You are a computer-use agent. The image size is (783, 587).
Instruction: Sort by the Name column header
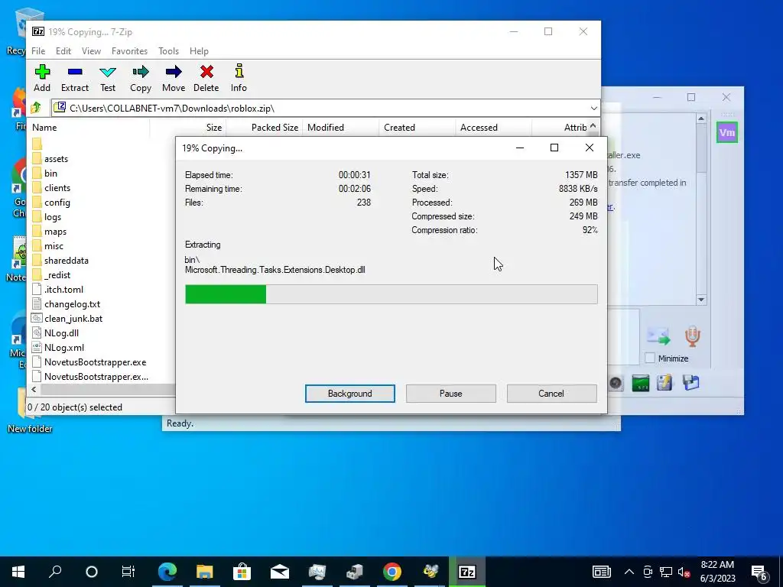tap(89, 128)
